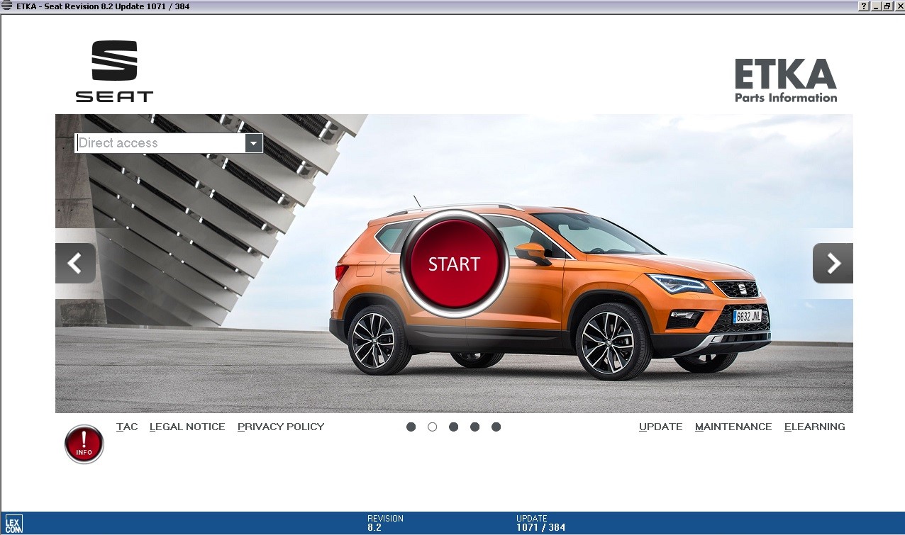Advance carousel with right arrow
905x535 pixels.
833,264
